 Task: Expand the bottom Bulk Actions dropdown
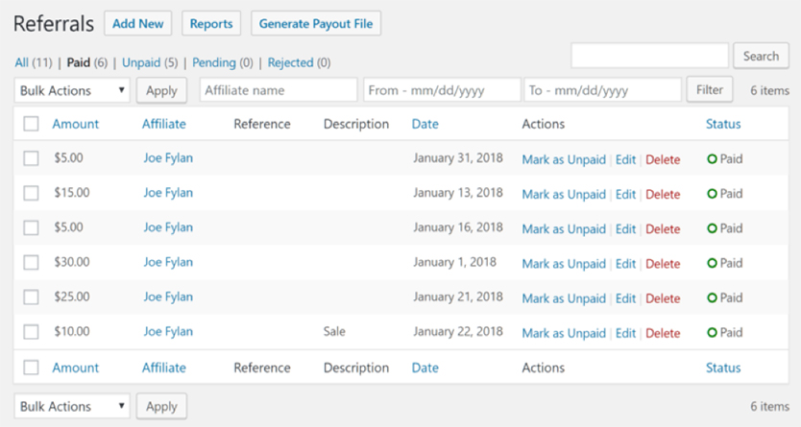tap(72, 406)
